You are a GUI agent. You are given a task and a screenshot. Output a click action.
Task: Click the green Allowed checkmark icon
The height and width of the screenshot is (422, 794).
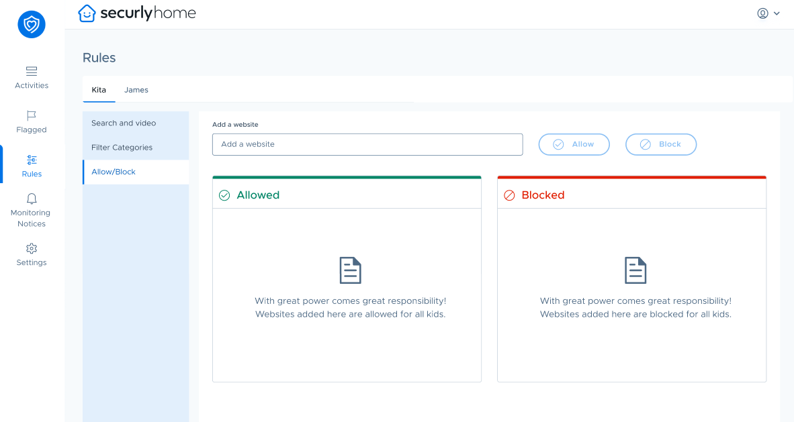coord(224,195)
